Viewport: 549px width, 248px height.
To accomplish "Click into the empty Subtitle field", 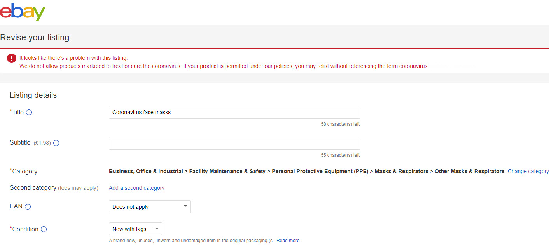I will [234, 143].
